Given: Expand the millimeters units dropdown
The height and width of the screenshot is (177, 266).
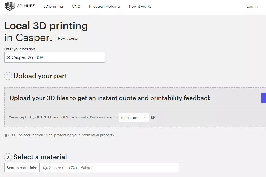Looking at the screenshot, I should [134, 117].
